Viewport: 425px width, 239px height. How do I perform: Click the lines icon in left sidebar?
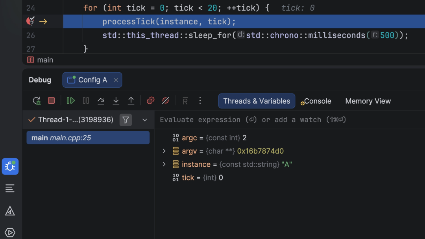pos(10,188)
